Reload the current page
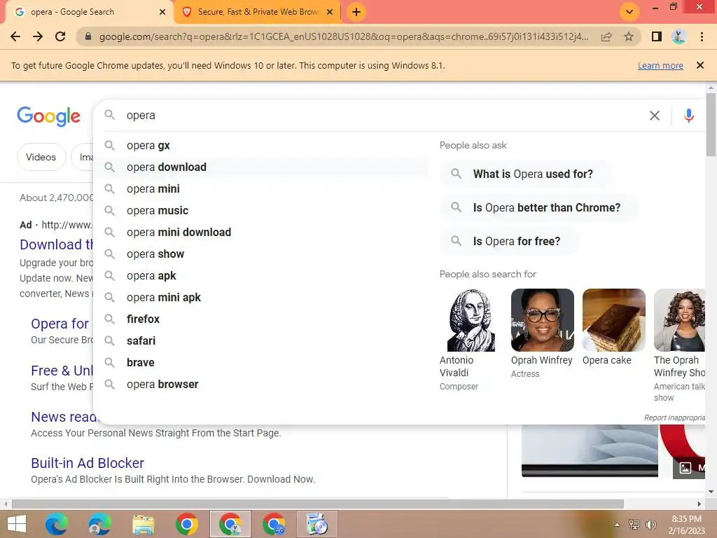717x538 pixels. 60,36
